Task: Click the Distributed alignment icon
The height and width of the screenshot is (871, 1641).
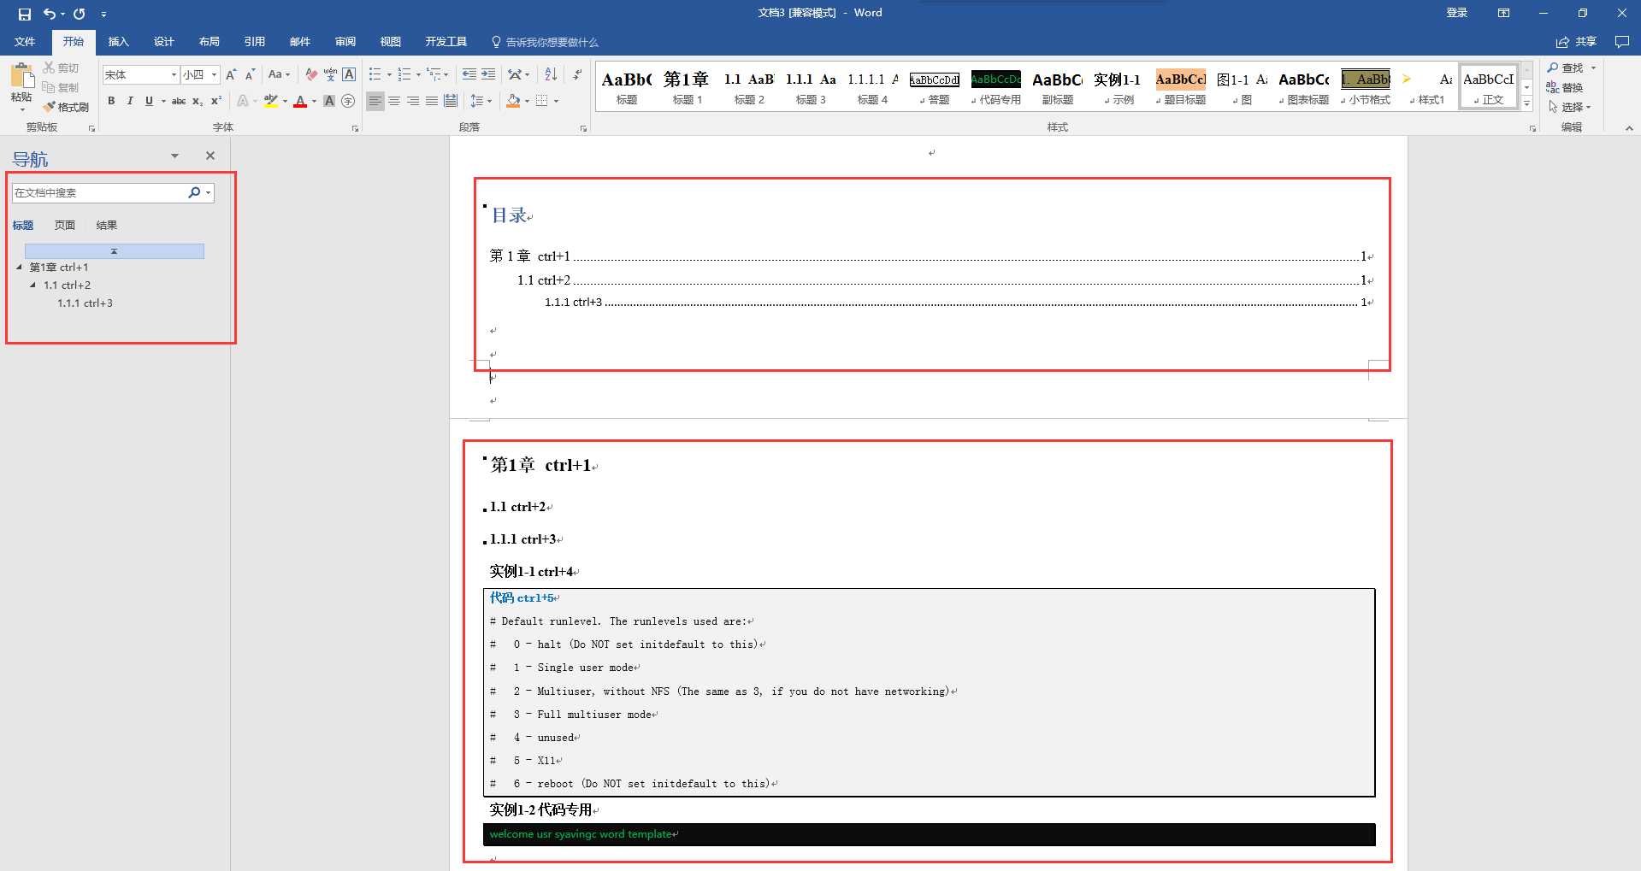Action: click(451, 101)
